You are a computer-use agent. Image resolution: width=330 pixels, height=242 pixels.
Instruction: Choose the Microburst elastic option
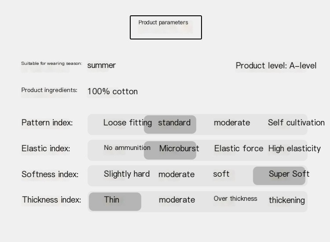tap(179, 149)
